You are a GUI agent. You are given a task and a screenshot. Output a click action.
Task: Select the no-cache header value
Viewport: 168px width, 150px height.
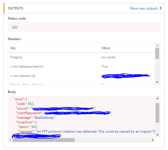pos(108,57)
